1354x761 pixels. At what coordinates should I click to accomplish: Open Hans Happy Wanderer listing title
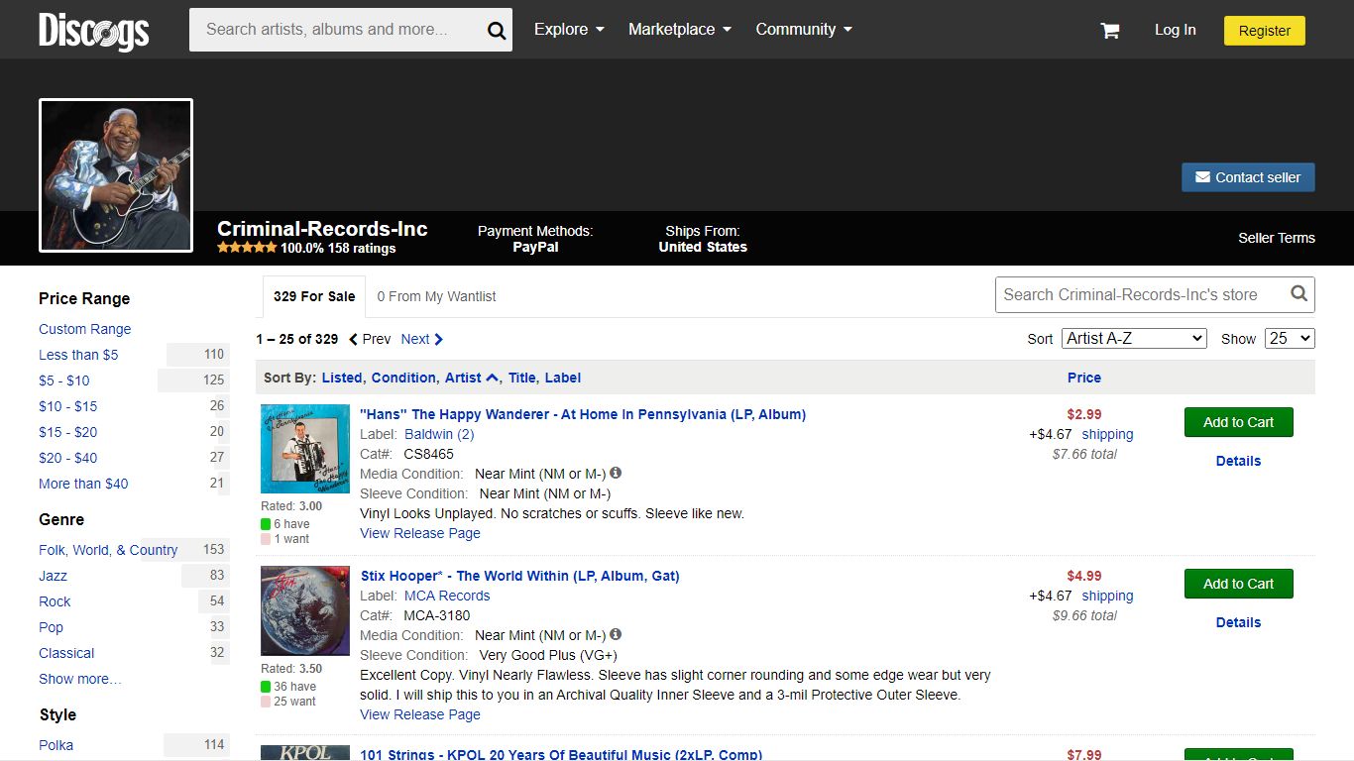point(583,414)
